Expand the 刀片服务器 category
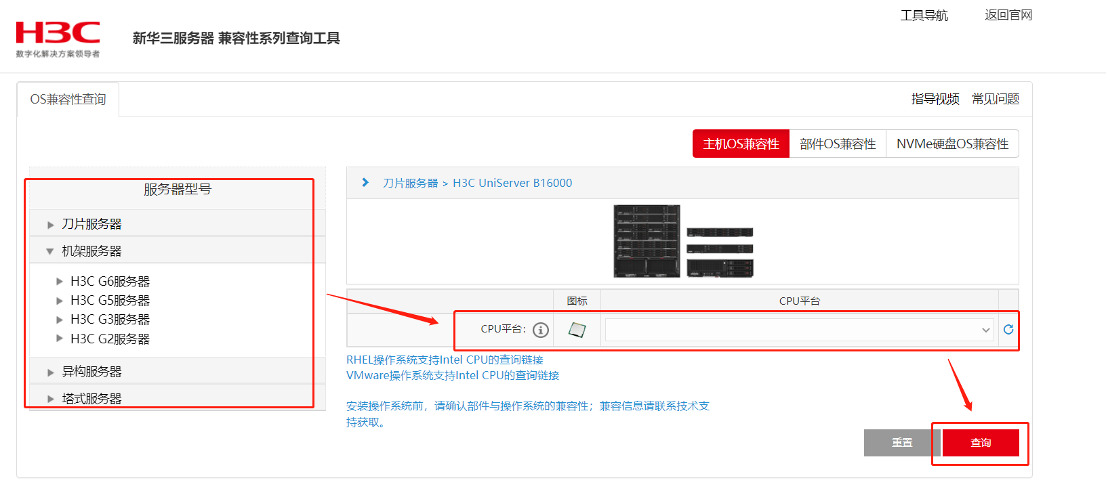The height and width of the screenshot is (495, 1106). click(50, 225)
